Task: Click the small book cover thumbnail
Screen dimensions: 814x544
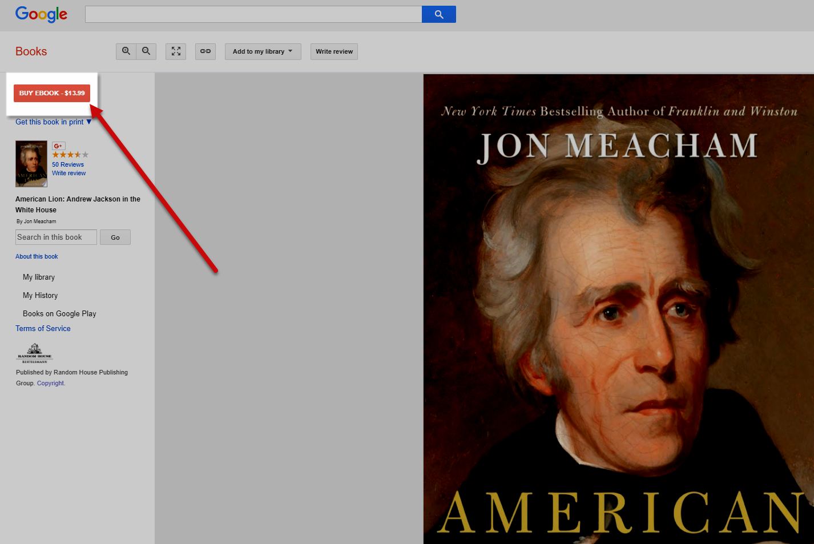Action: 31,164
